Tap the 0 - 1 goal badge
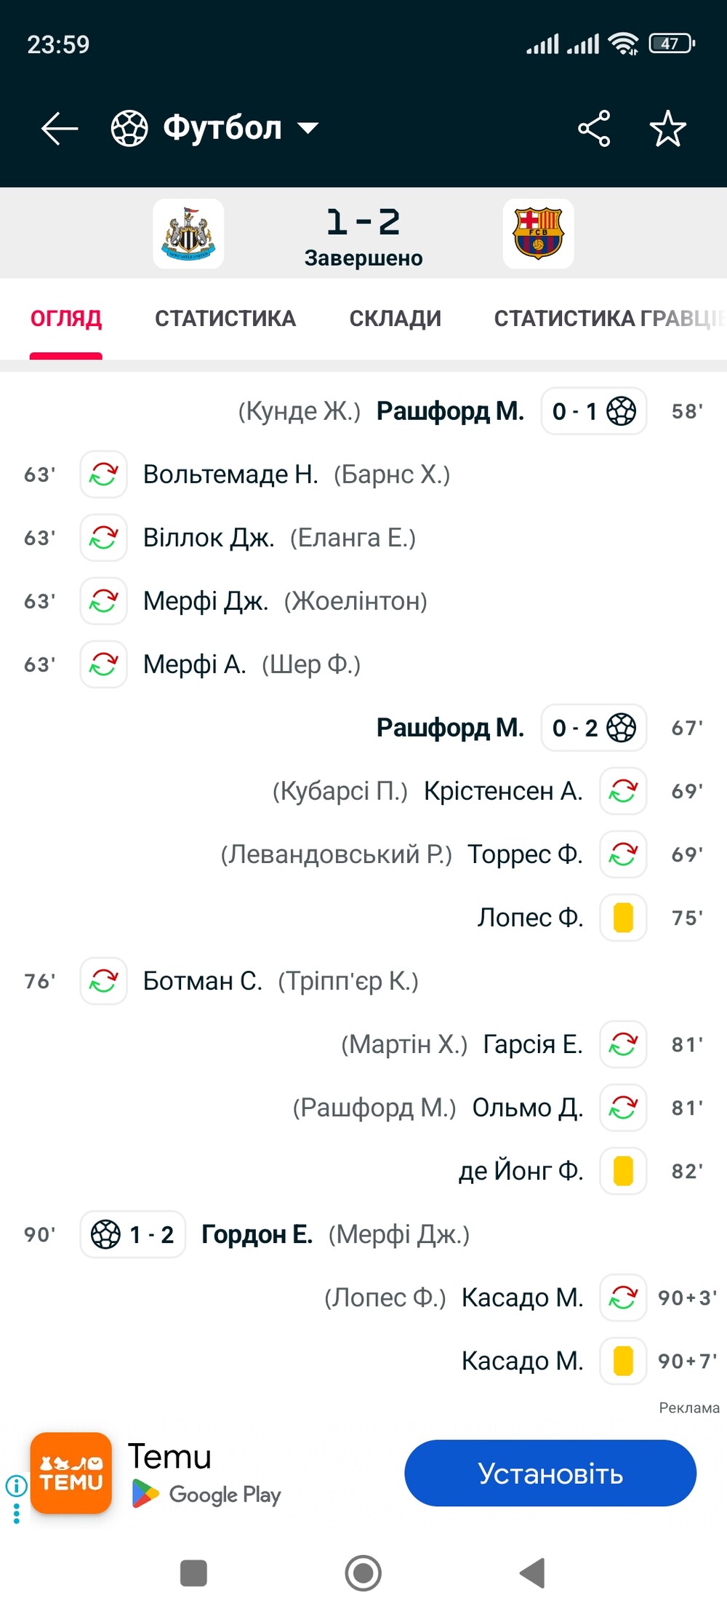The image size is (727, 1617). click(x=593, y=411)
